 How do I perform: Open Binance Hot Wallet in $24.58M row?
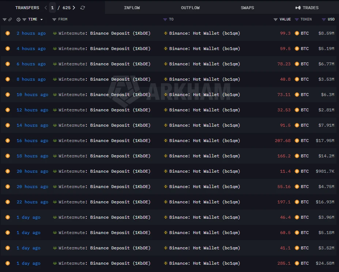[204, 263]
